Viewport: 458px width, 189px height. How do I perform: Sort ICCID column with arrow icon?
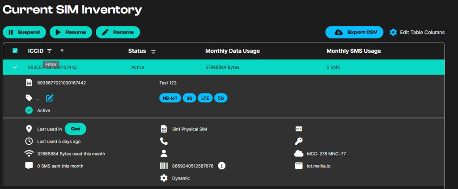click(x=62, y=51)
